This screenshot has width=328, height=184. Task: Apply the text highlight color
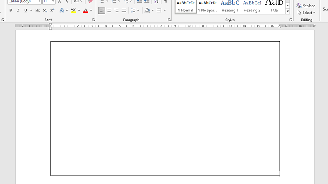pos(73,11)
